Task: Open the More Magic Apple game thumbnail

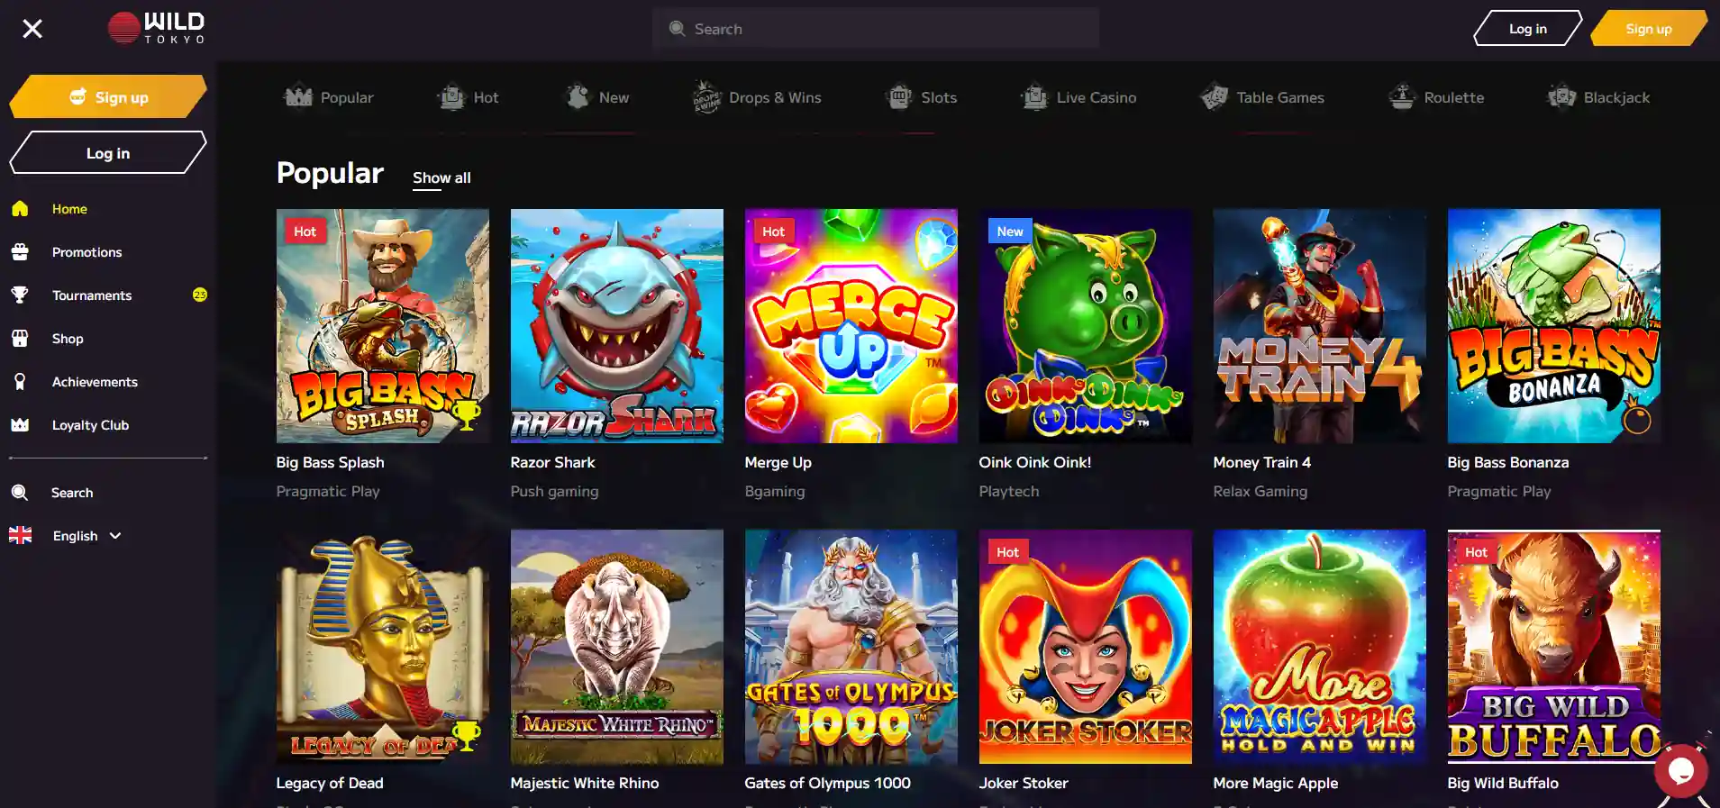Action: click(1320, 647)
